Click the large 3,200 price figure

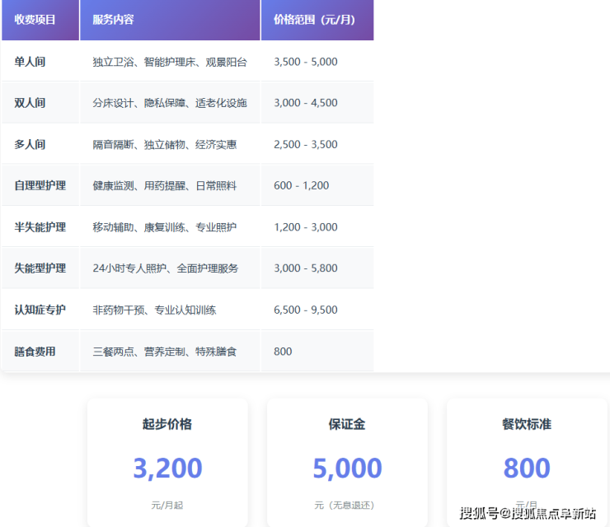click(167, 468)
